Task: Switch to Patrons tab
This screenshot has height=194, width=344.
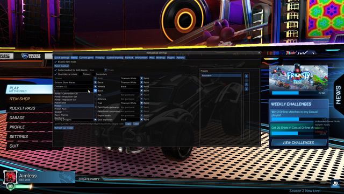Action: [181, 58]
